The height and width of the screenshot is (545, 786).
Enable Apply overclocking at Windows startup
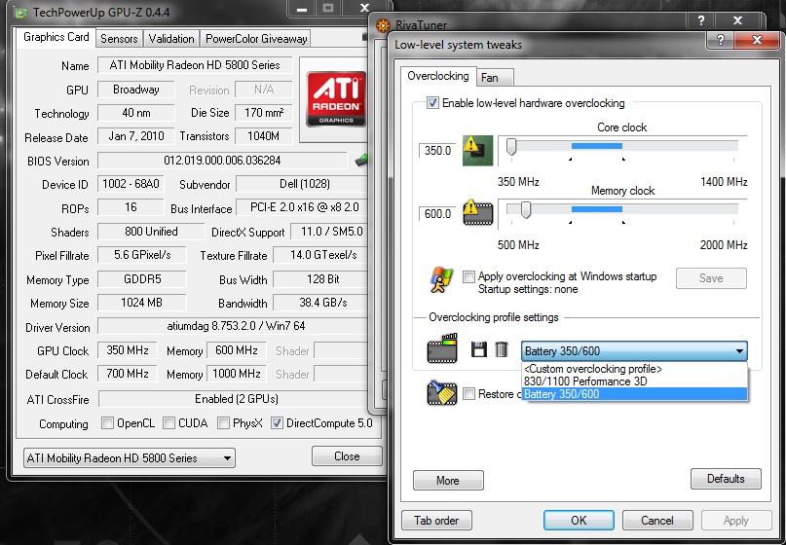pos(468,276)
